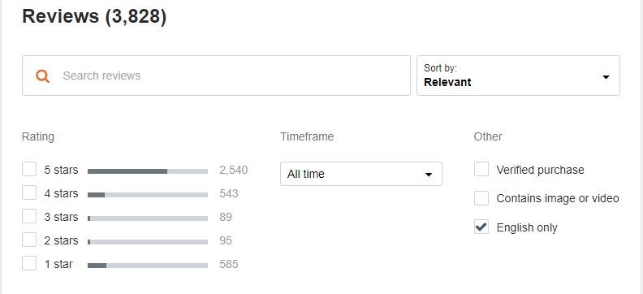Uncheck the English only checkbox
Image resolution: width=643 pixels, height=294 pixels.
pos(481,227)
